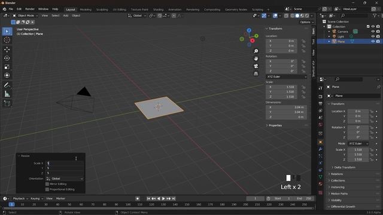Click the zoom view magnifier icon
Image resolution: width=383 pixels, height=215 pixels.
[x=256, y=51]
